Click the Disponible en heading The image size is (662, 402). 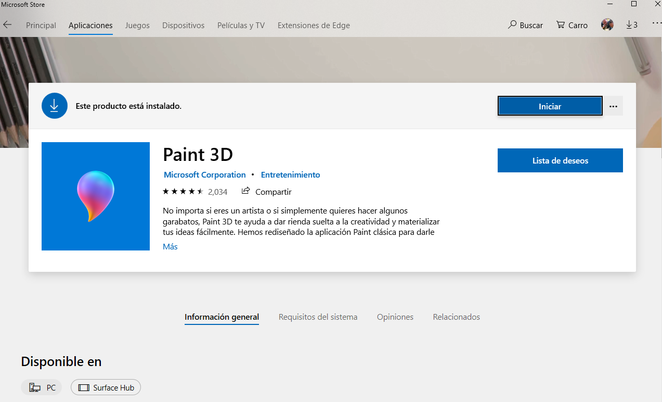point(61,361)
